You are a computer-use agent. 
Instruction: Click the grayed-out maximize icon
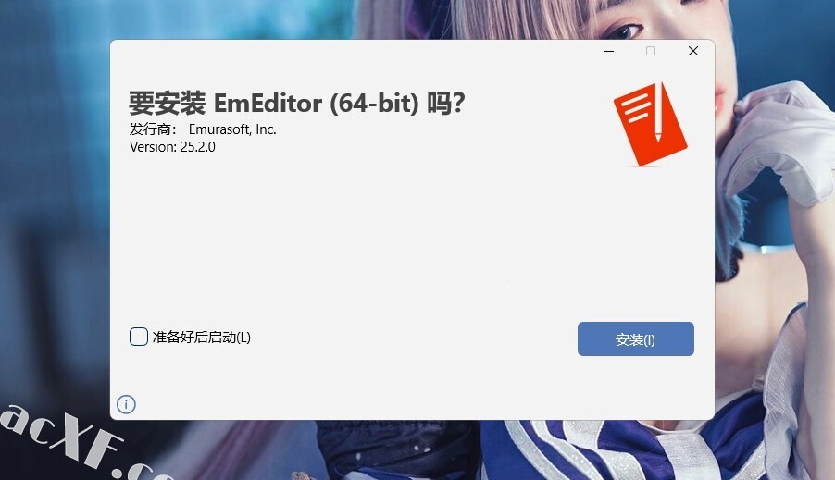651,51
